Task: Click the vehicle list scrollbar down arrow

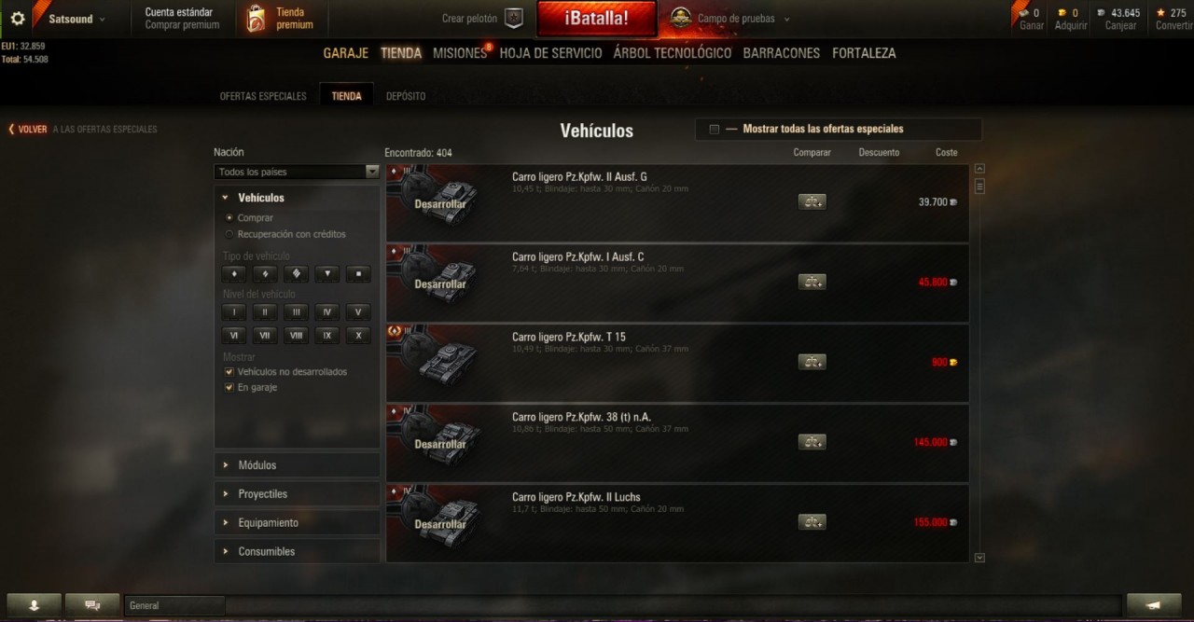Action: [x=979, y=558]
